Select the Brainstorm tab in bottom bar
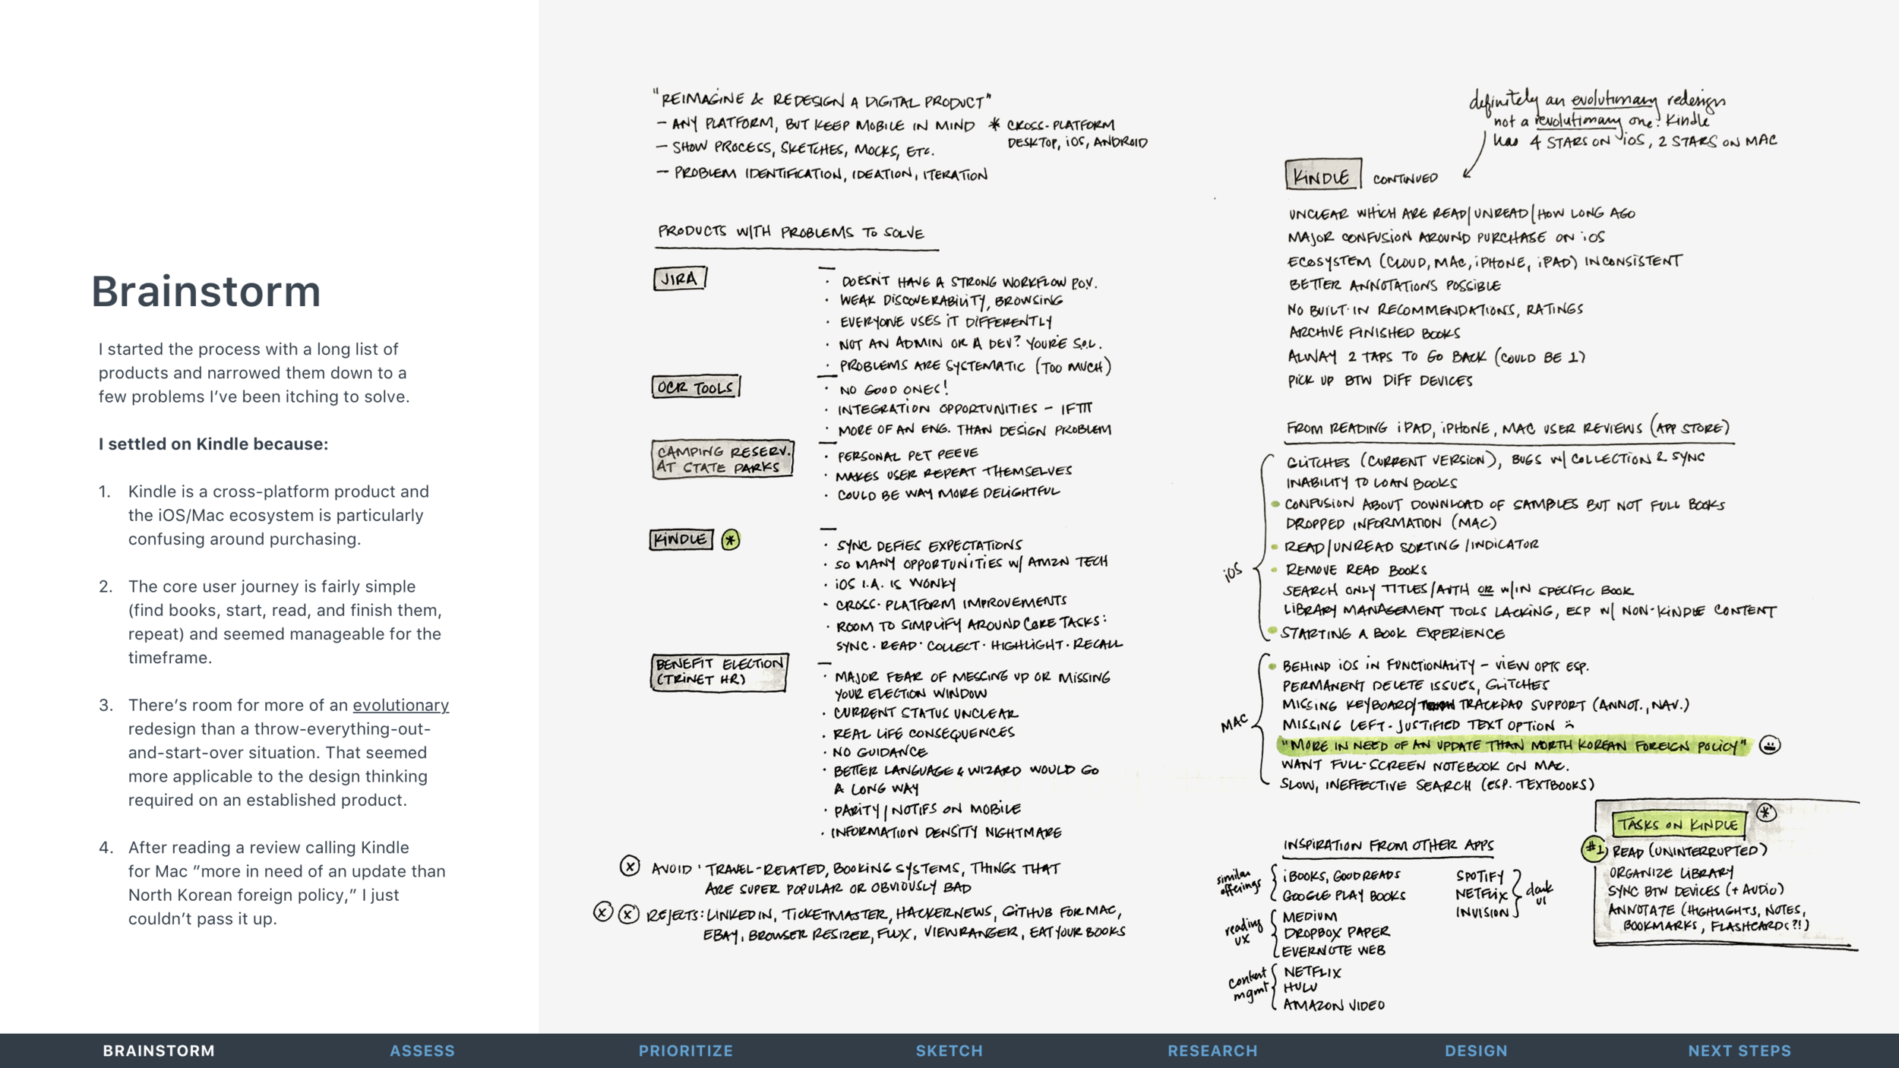This screenshot has width=1899, height=1068. (159, 1051)
